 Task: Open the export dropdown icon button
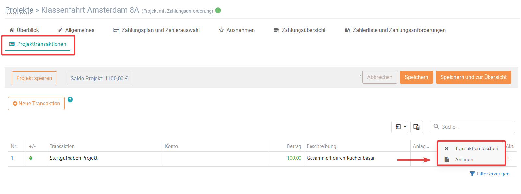[x=400, y=127]
